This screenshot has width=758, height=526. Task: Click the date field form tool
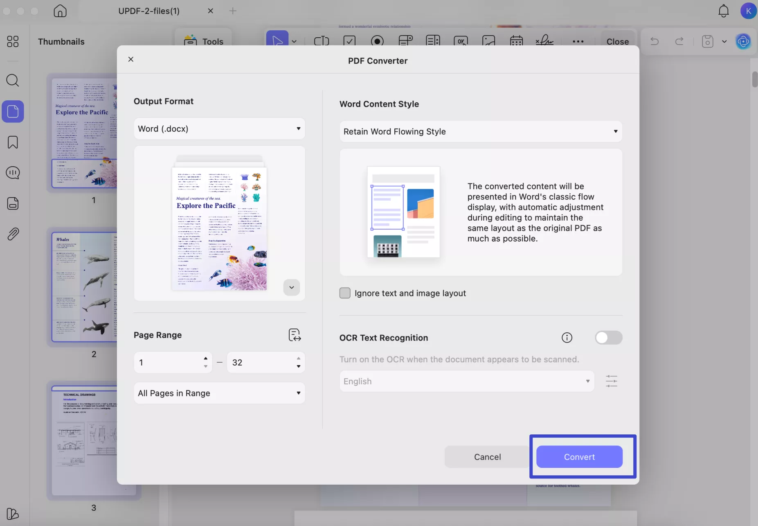coord(517,41)
